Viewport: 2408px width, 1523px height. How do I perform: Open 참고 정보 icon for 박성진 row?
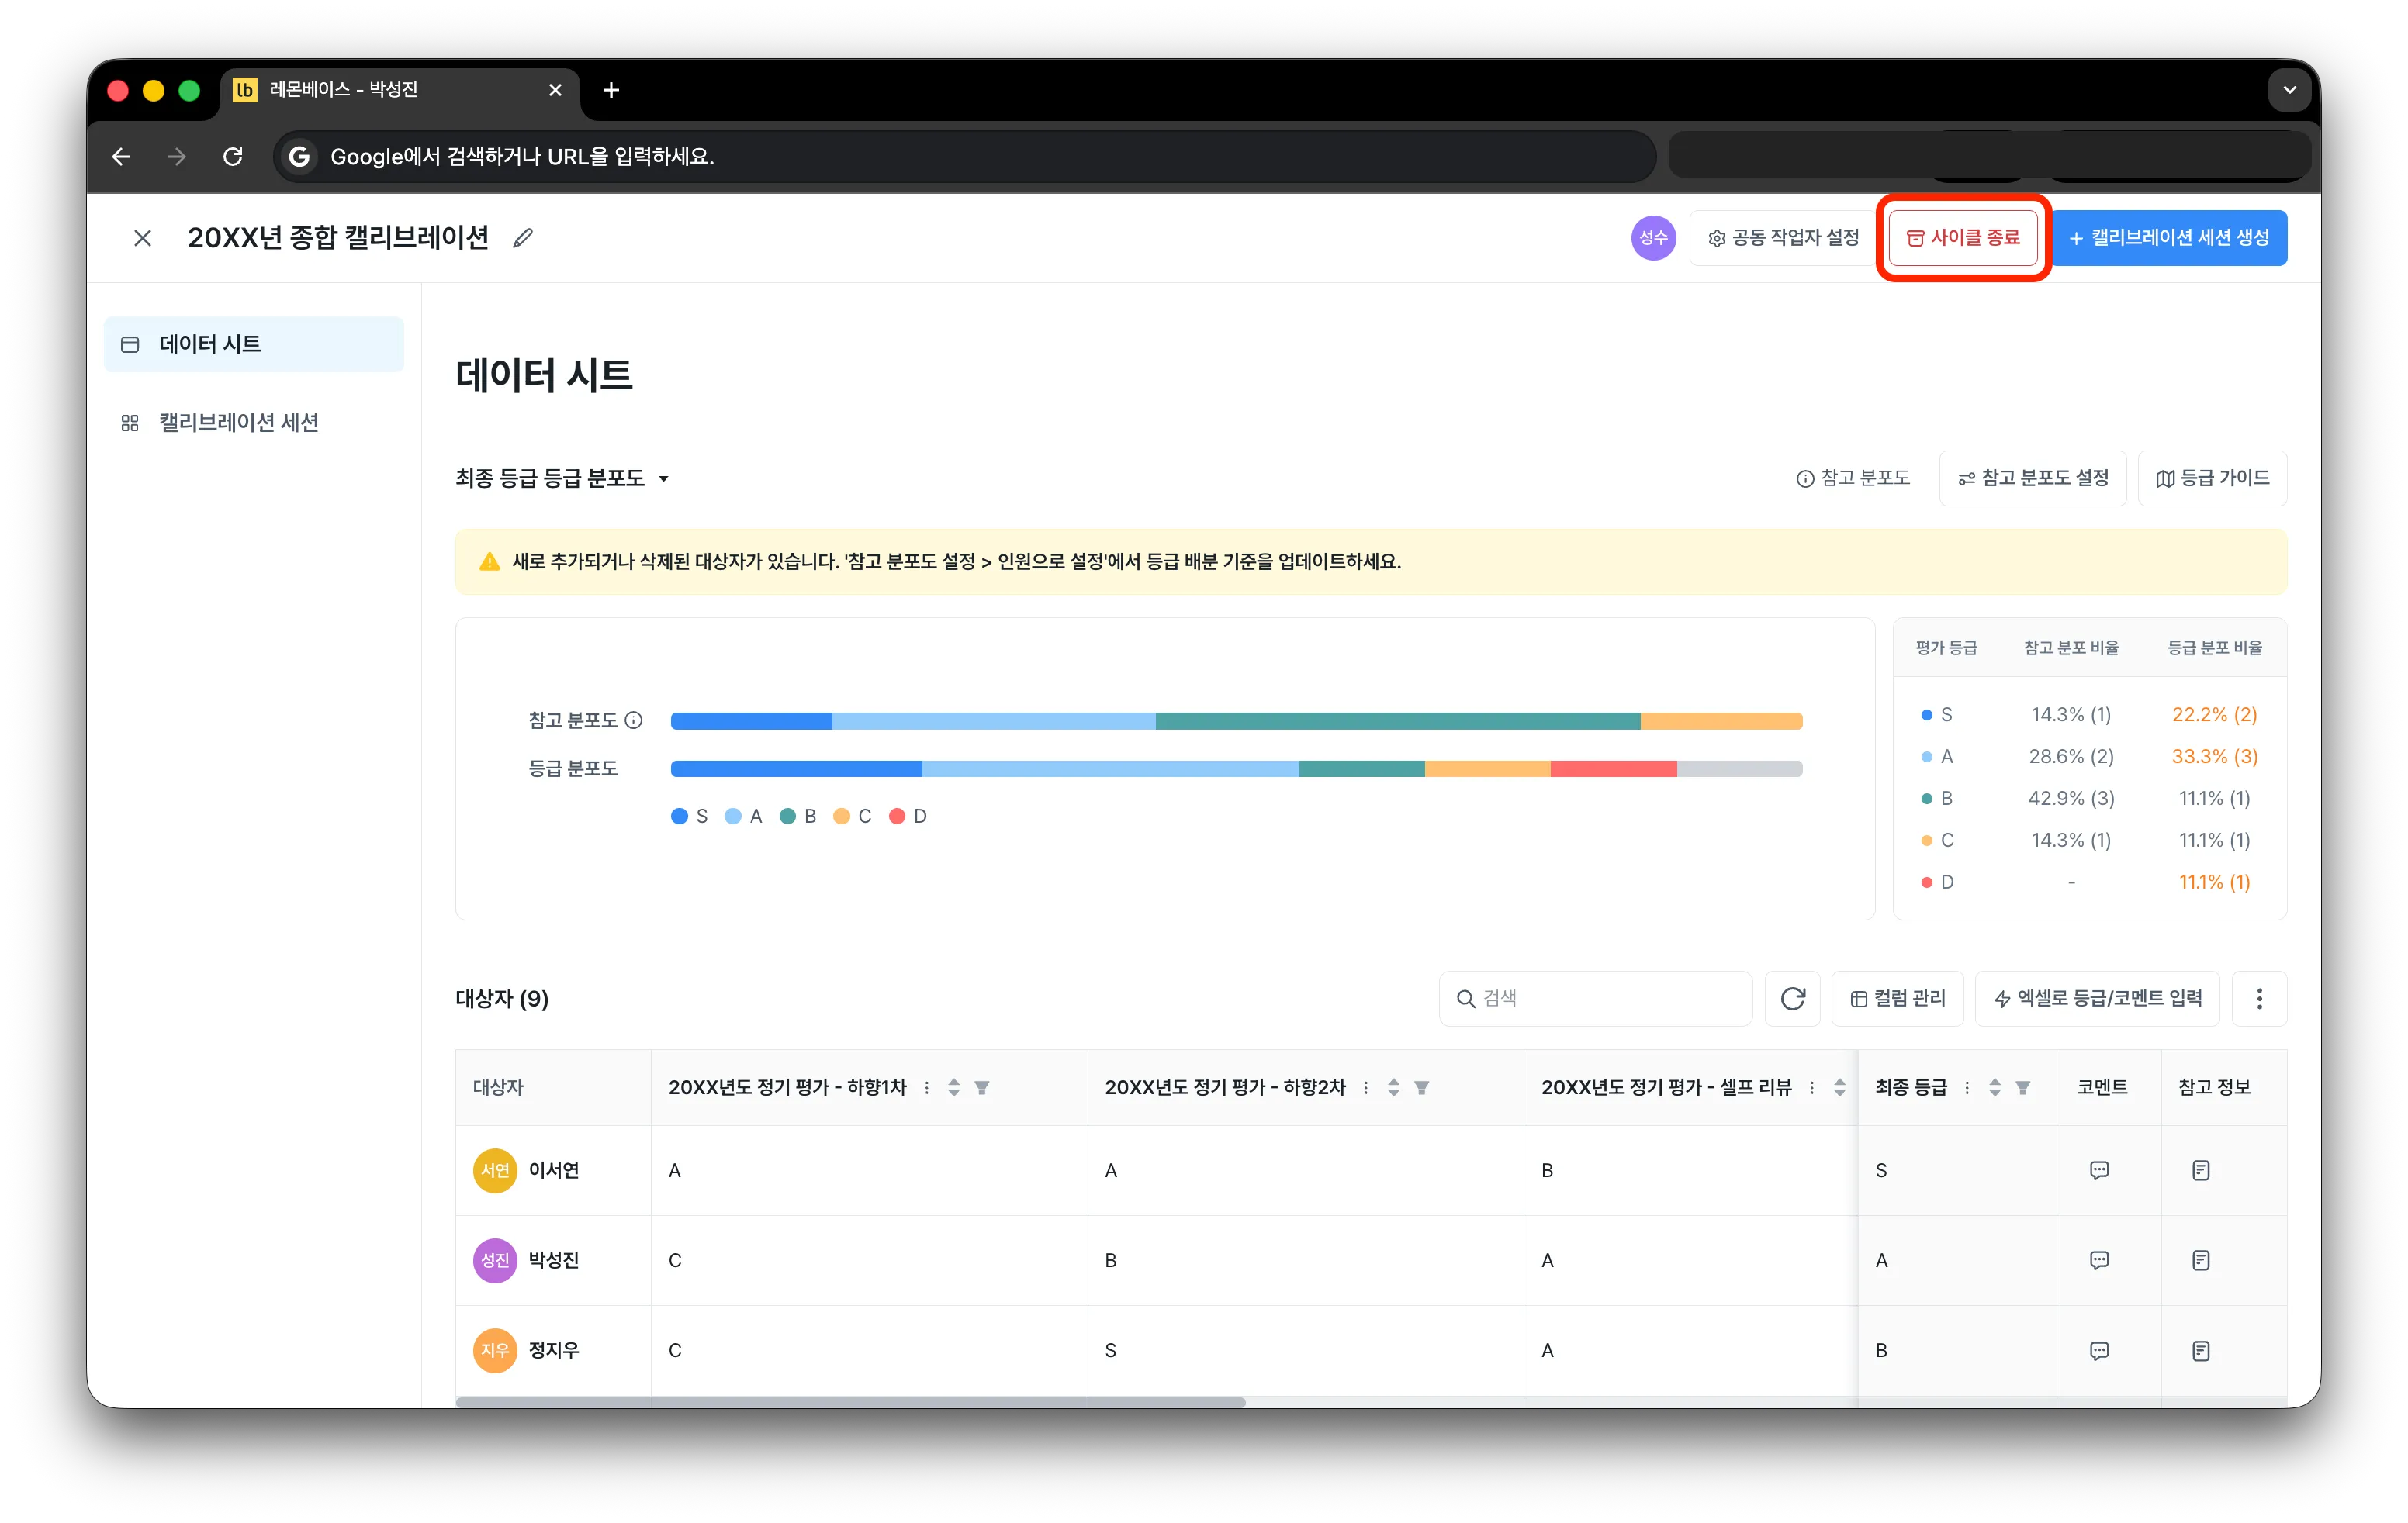pos(2201,1260)
